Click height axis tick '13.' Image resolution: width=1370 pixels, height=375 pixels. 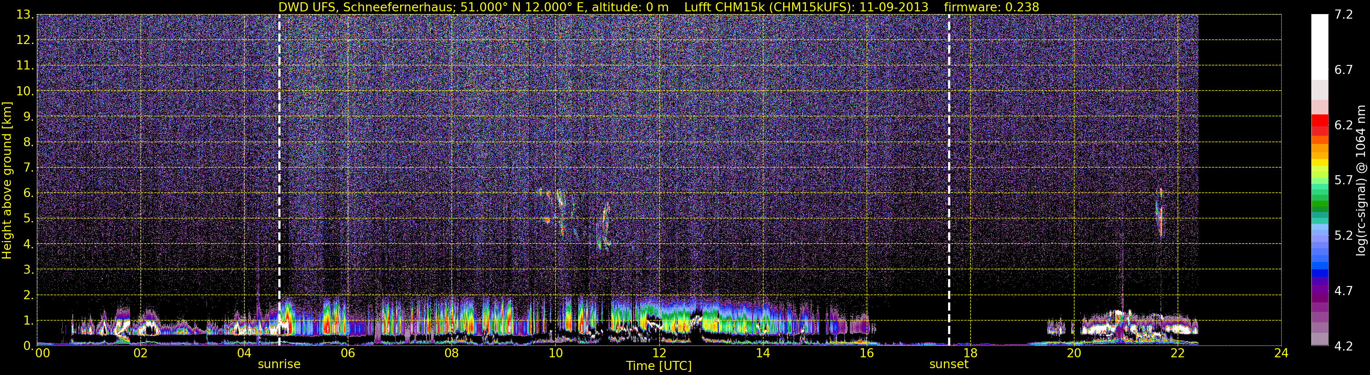[25, 15]
